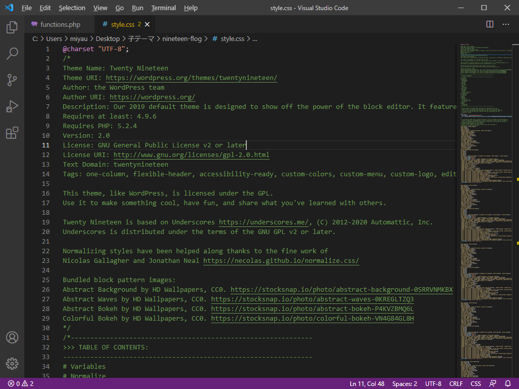Screen dimensions: 519x389
Task: Click 'Bundled block pattern images:' line
Action: point(119,280)
